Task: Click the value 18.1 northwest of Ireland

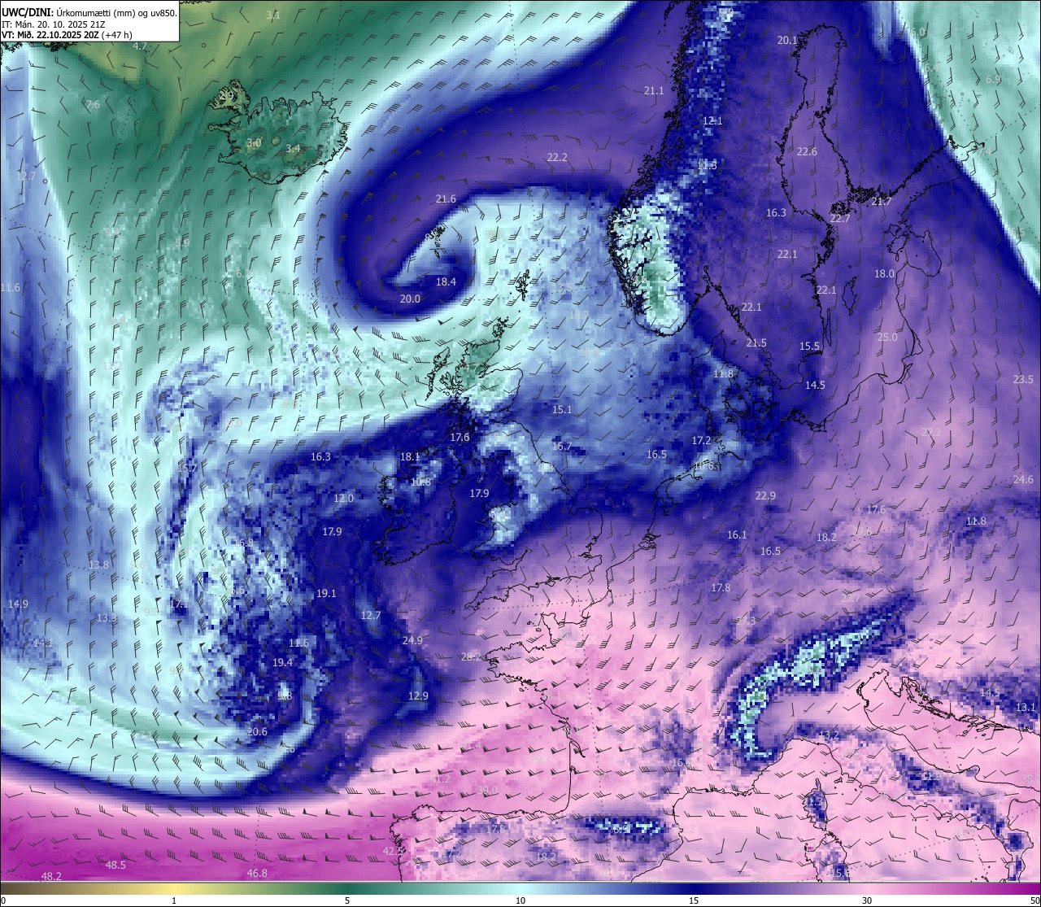Action: (410, 456)
